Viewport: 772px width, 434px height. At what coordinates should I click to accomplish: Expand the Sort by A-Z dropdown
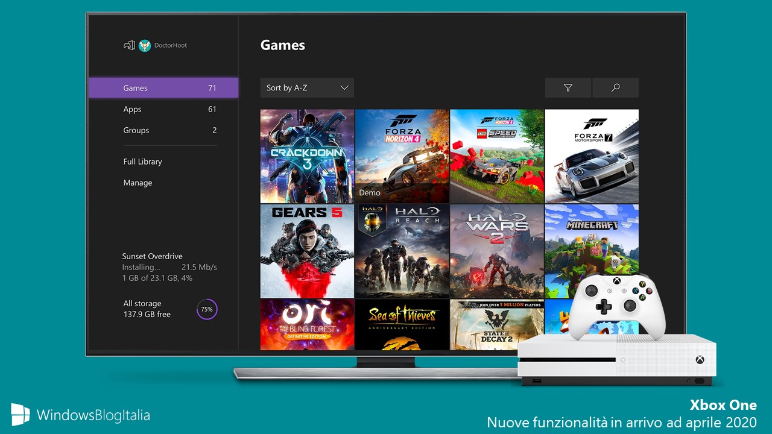pos(307,87)
